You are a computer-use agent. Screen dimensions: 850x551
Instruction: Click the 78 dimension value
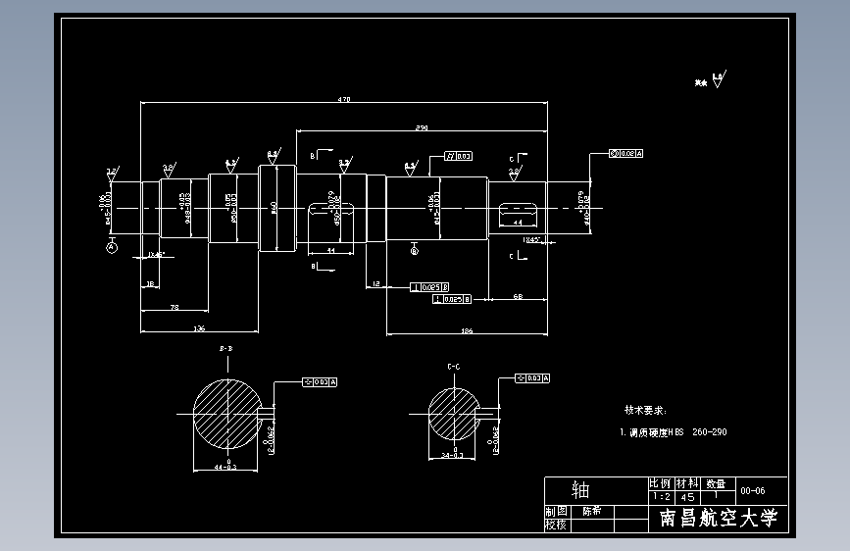click(174, 307)
